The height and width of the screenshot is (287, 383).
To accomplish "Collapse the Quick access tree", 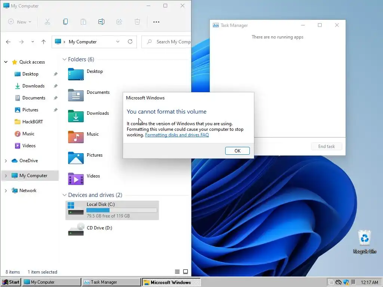I will (6, 62).
